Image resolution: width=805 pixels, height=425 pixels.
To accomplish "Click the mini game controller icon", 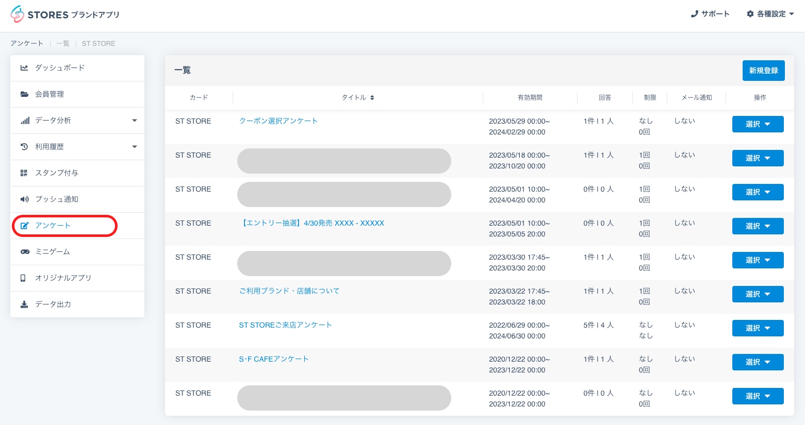I will click(x=24, y=252).
